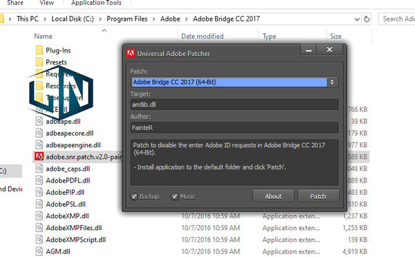This screenshot has width=415, height=257.
Task: Click the amtlib.dll Target field
Action: (234, 104)
